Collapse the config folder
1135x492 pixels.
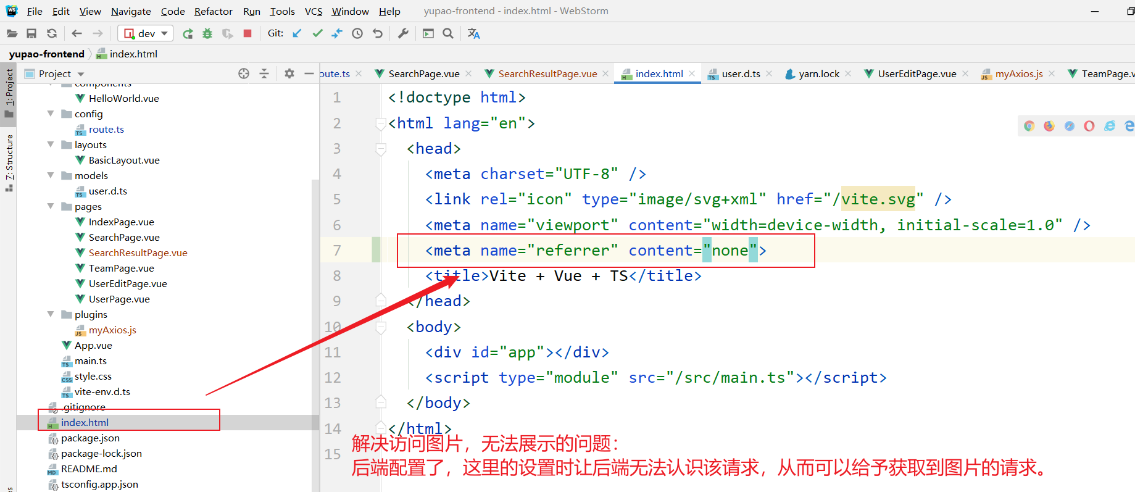pos(51,114)
